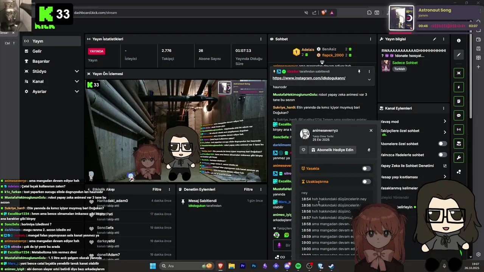Click the broadcast signal toolbar icon
The height and width of the screenshot is (272, 484).
click(x=459, y=129)
